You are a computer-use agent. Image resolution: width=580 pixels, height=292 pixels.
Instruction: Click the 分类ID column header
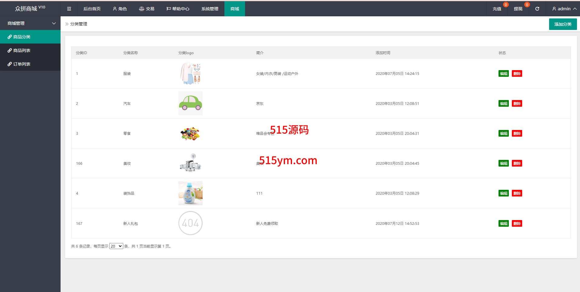(81, 53)
